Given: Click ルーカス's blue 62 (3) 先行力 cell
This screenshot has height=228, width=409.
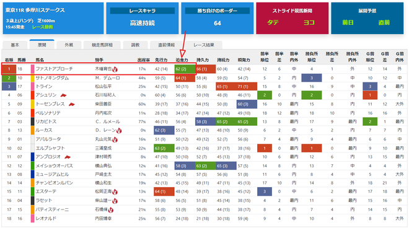Looking at the screenshot, I should (x=164, y=130).
